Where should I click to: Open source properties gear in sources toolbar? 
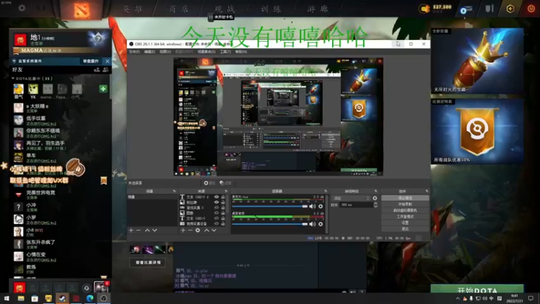[x=198, y=230]
